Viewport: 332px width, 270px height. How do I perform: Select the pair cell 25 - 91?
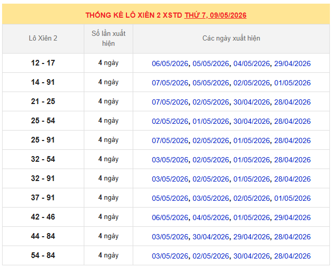pyautogui.click(x=43, y=140)
